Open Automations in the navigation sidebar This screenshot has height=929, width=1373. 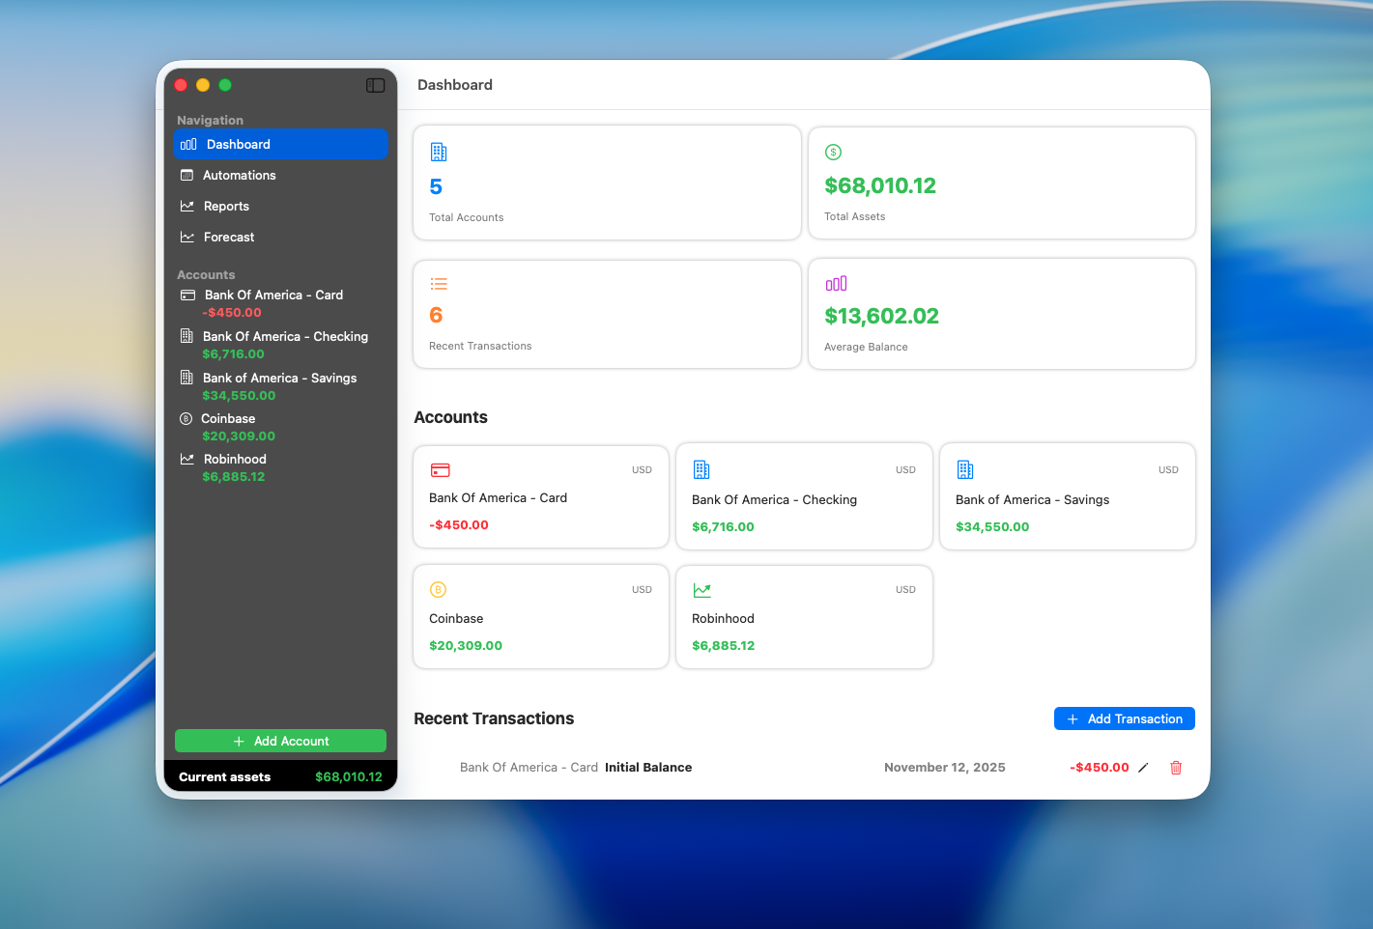click(239, 176)
